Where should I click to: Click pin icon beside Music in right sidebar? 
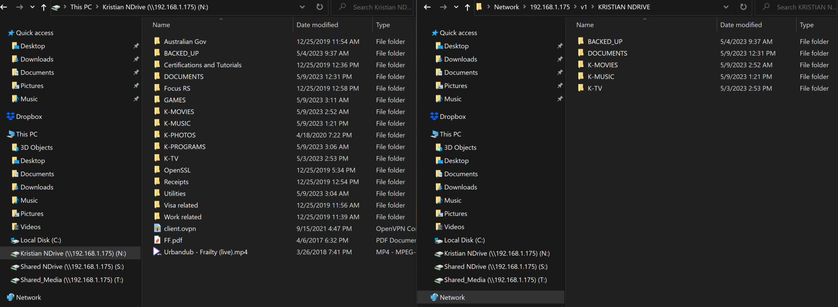click(560, 99)
